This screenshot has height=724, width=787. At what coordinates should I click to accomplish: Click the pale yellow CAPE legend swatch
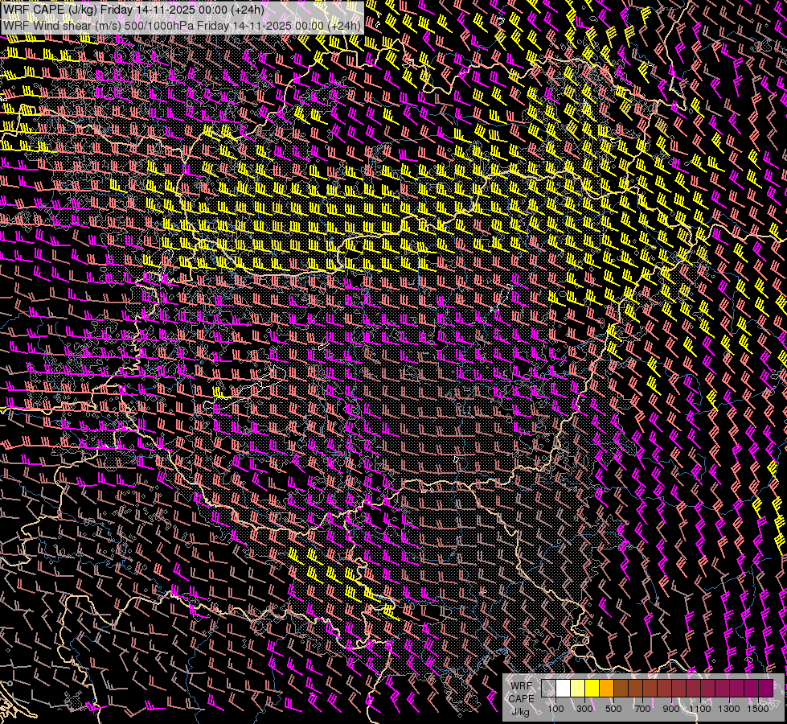pyautogui.click(x=577, y=689)
